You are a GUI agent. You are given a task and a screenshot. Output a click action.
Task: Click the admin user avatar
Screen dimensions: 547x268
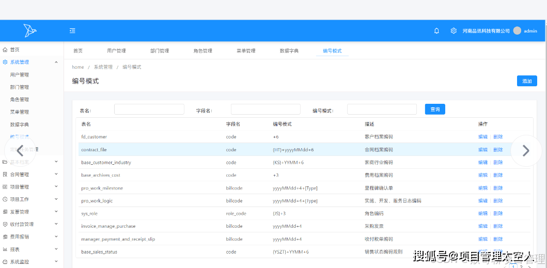pos(517,31)
